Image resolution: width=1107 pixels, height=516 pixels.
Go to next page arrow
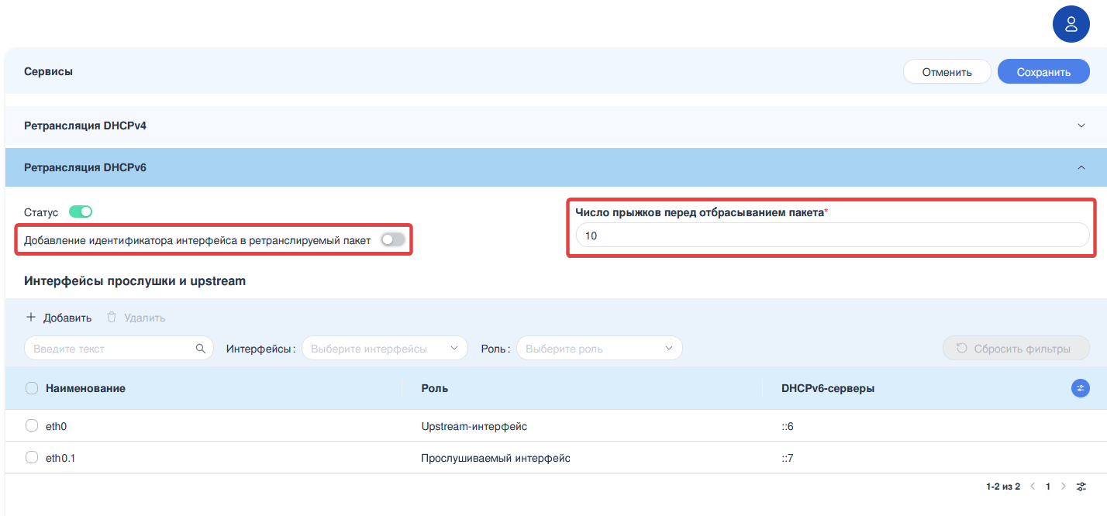(1064, 487)
